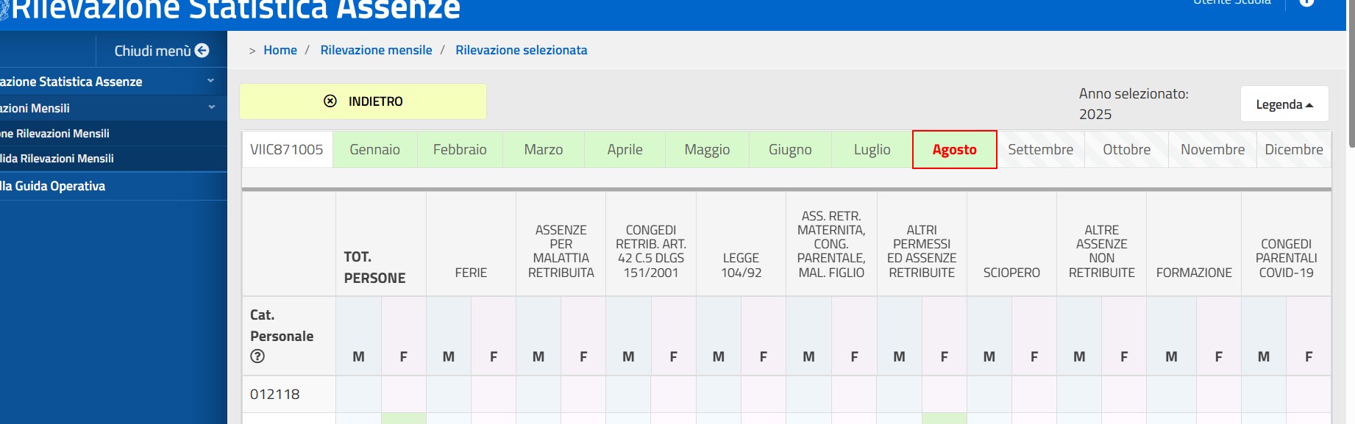The image size is (1355, 424).
Task: Go to Rilevazione mensile breadcrumb
Action: point(376,50)
